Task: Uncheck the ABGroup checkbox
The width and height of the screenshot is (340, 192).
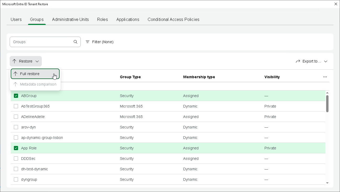Action: pyautogui.click(x=16, y=96)
